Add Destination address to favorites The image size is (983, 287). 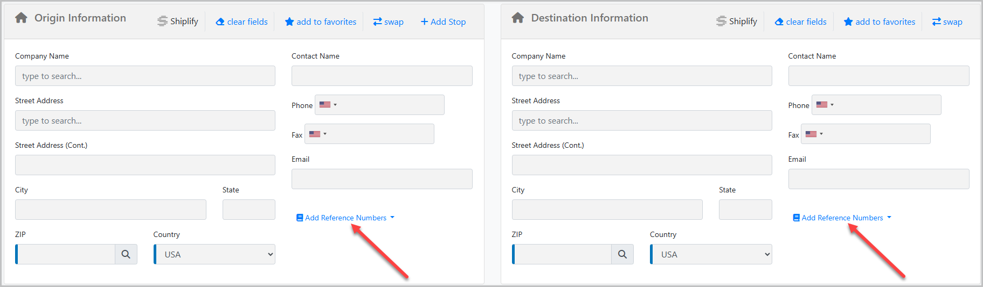880,21
